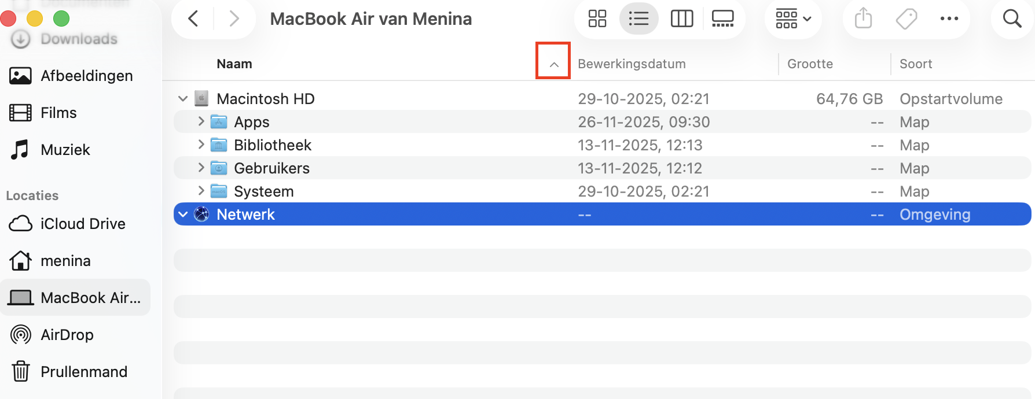Navigate back with the left arrow
1035x399 pixels.
(x=193, y=18)
